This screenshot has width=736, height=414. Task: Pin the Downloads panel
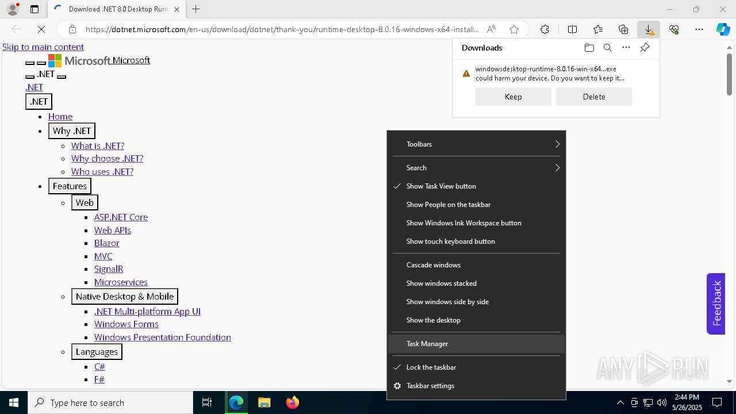tap(645, 48)
